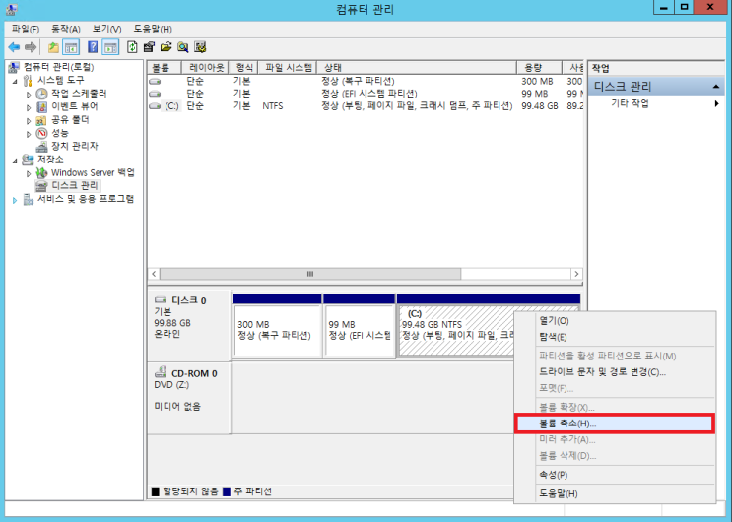Image resolution: width=732 pixels, height=522 pixels.
Task: Open the 파일(F) menu
Action: point(26,29)
